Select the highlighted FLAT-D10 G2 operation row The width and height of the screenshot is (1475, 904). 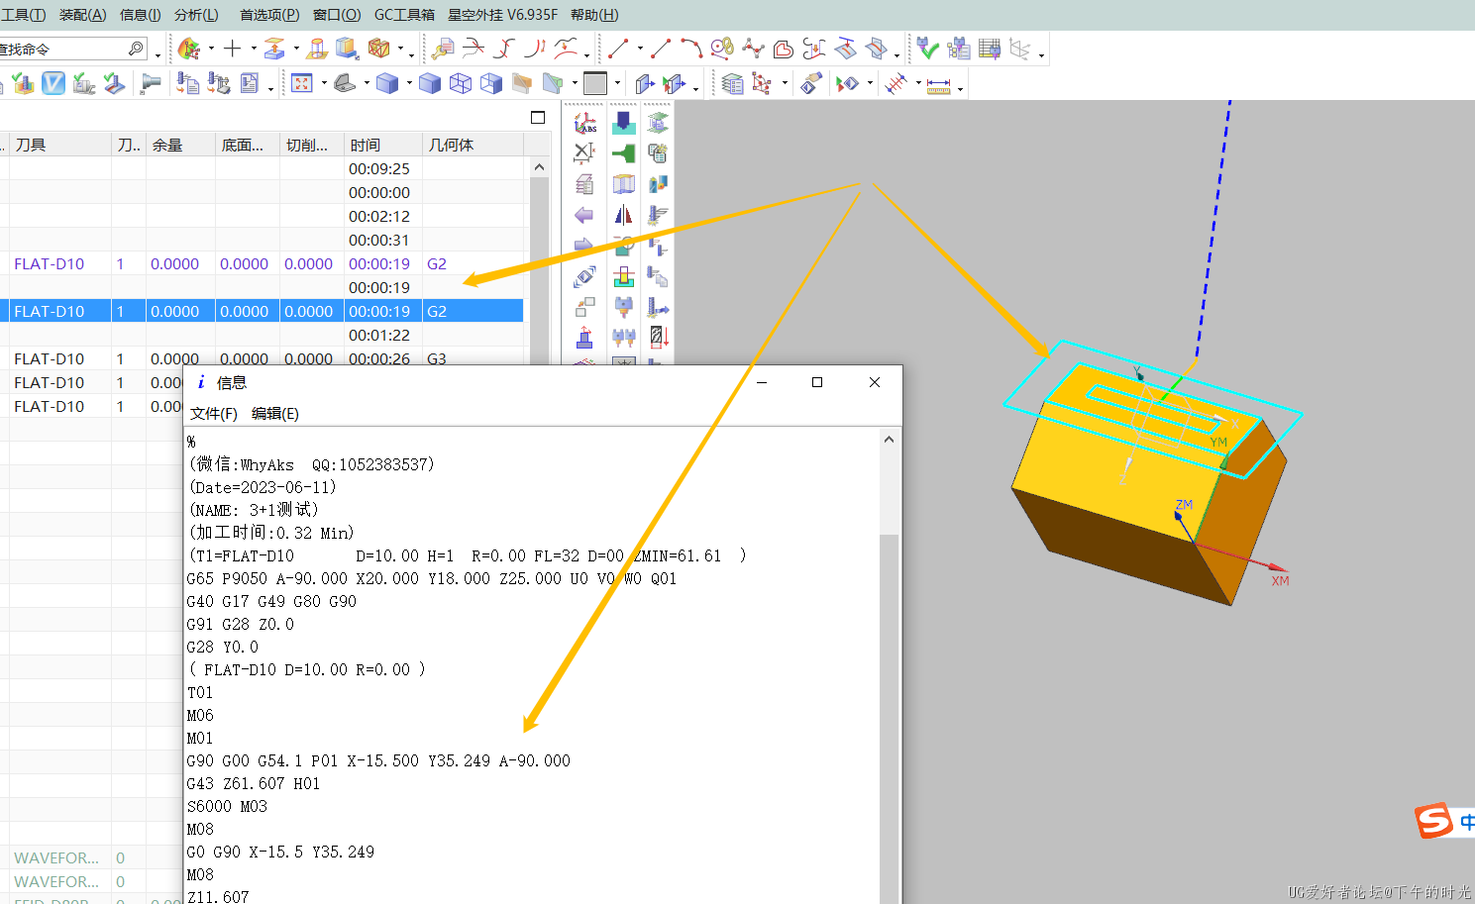[262, 311]
